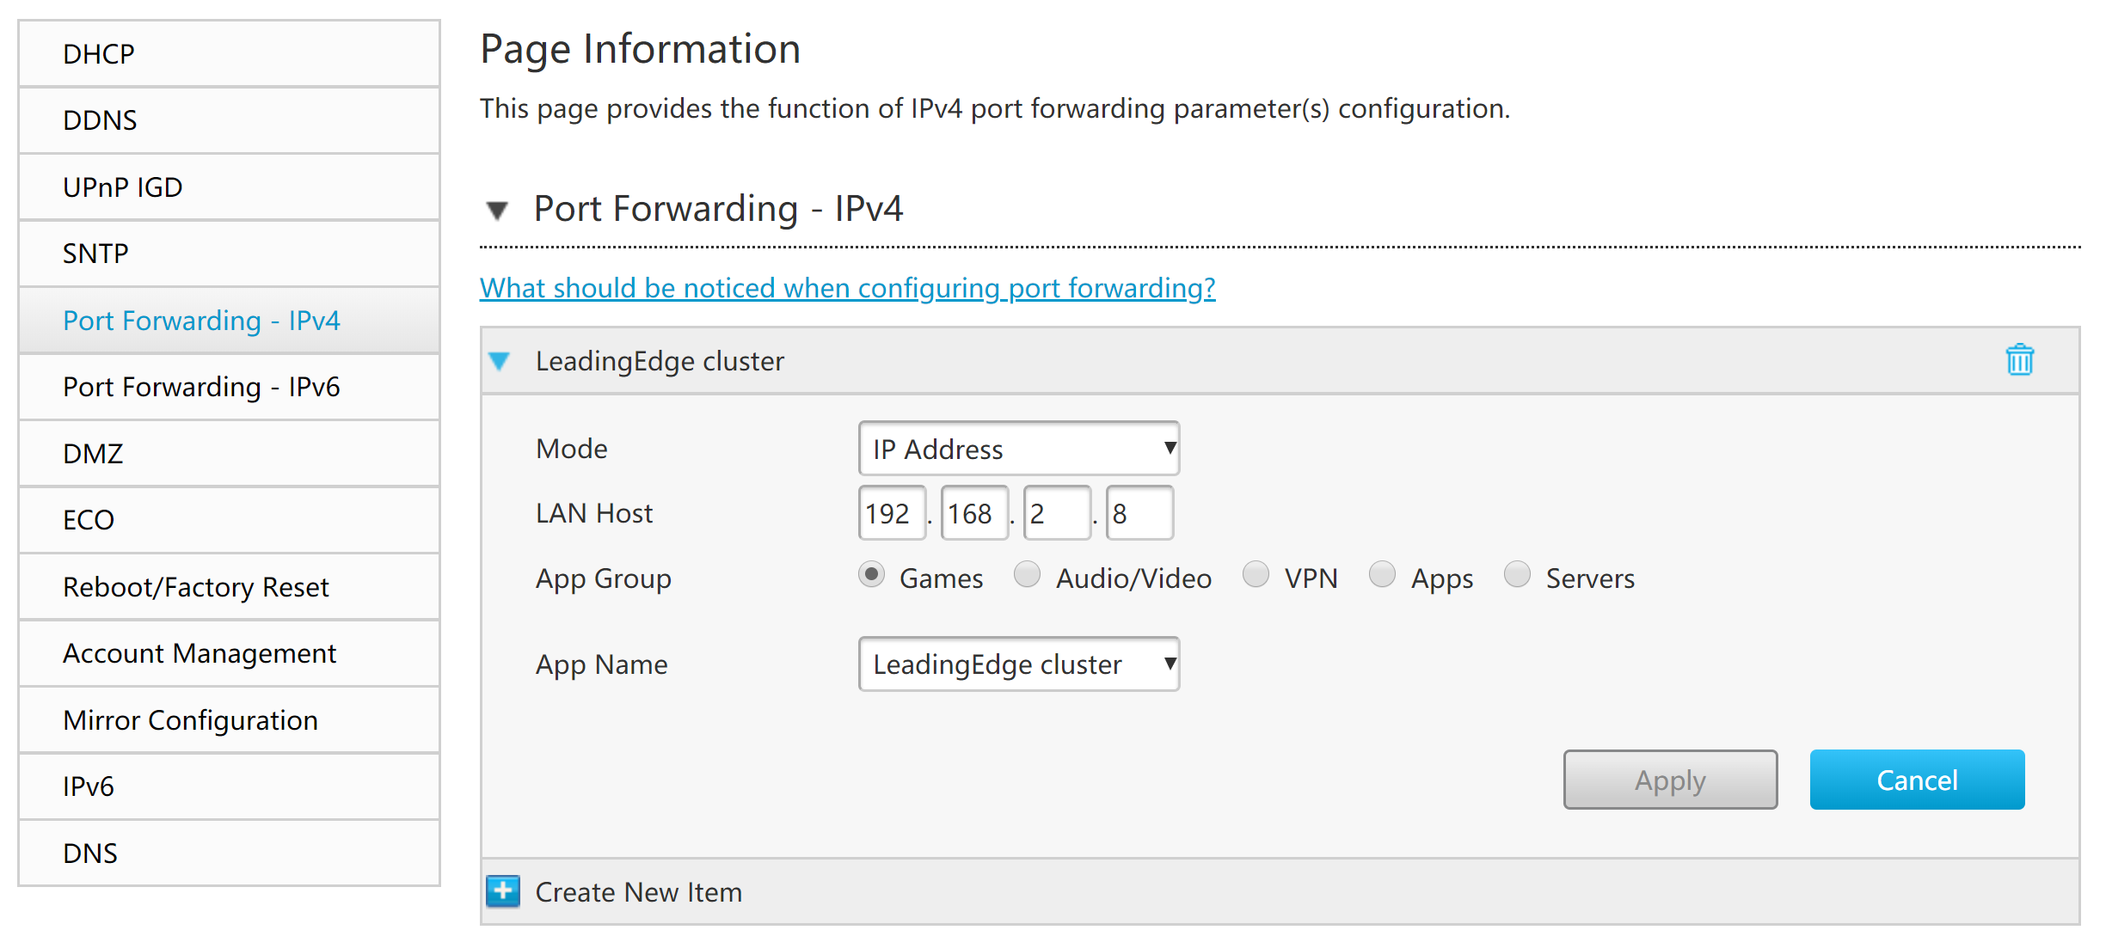This screenshot has width=2106, height=930.
Task: Collapse the LeadingEdge cluster blue triangle
Action: (x=499, y=361)
